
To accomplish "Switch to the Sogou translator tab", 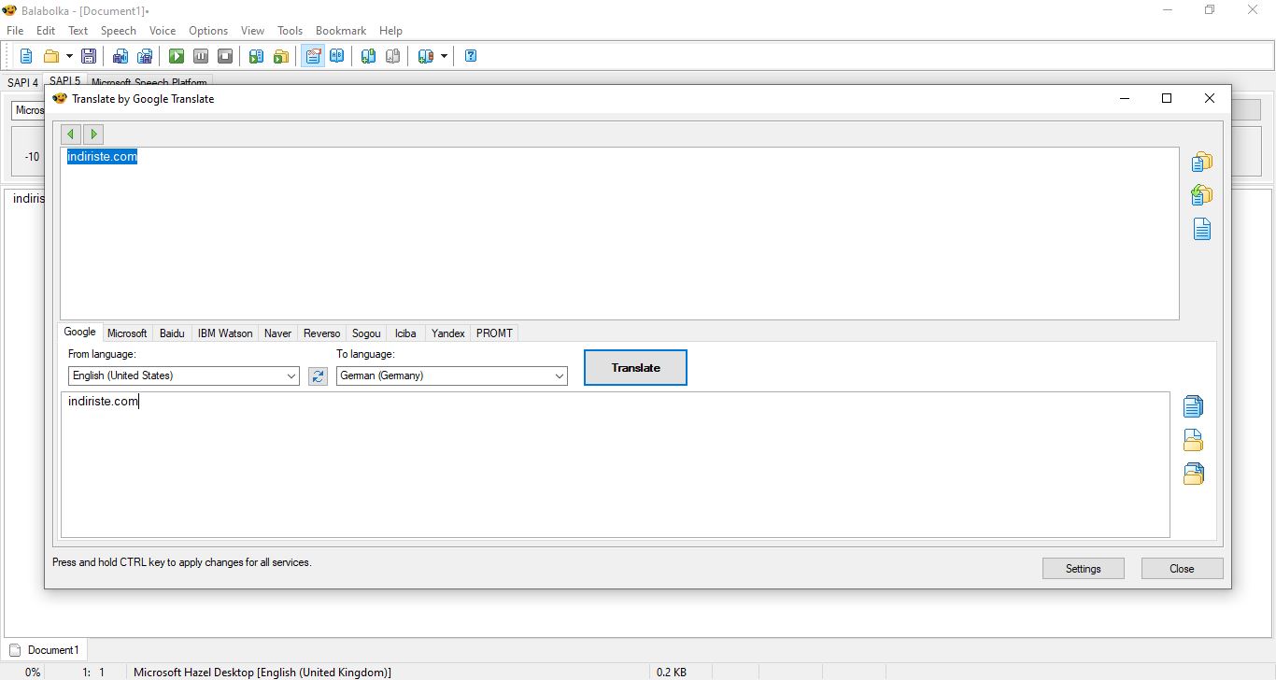I will [366, 333].
